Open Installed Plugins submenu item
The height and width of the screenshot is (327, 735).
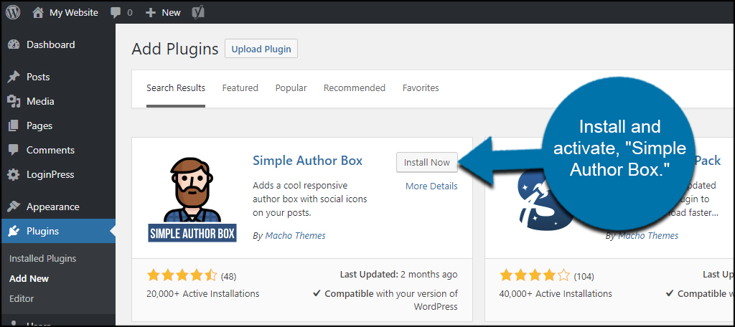point(42,259)
